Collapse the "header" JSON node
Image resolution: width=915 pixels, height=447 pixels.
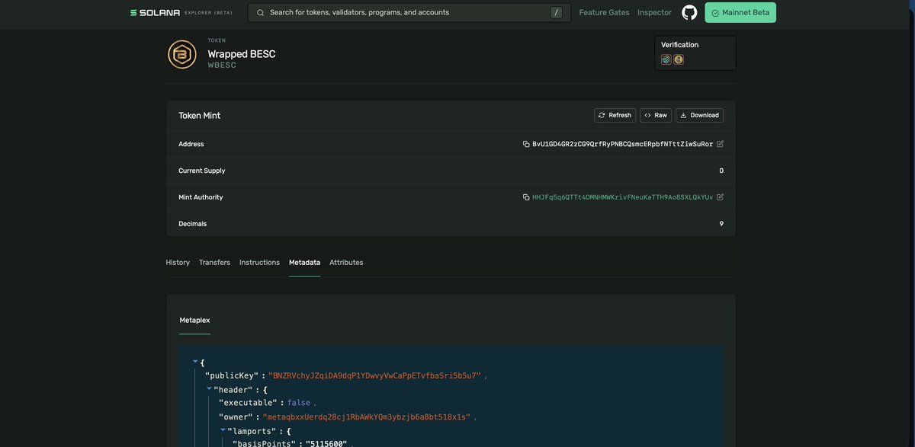point(209,388)
